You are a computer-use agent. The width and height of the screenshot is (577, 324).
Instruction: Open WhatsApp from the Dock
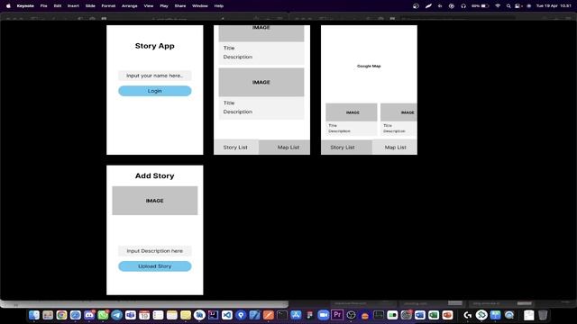point(103,315)
